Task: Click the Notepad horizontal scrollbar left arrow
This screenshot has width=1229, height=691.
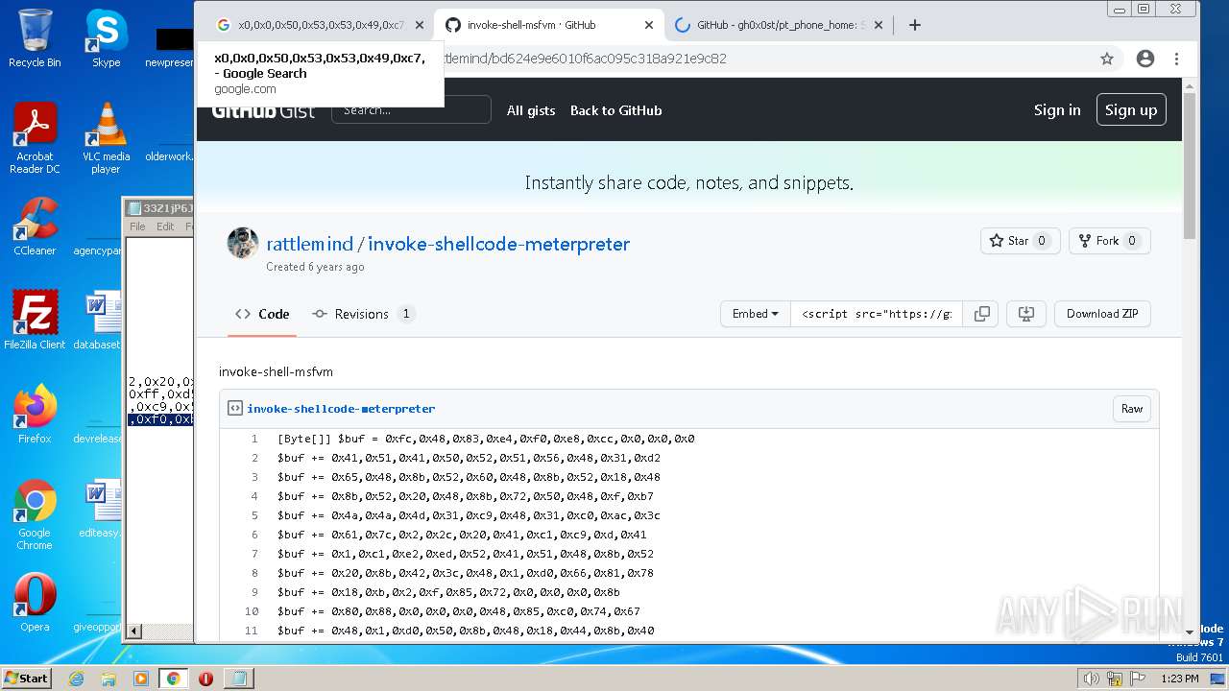Action: tap(134, 631)
